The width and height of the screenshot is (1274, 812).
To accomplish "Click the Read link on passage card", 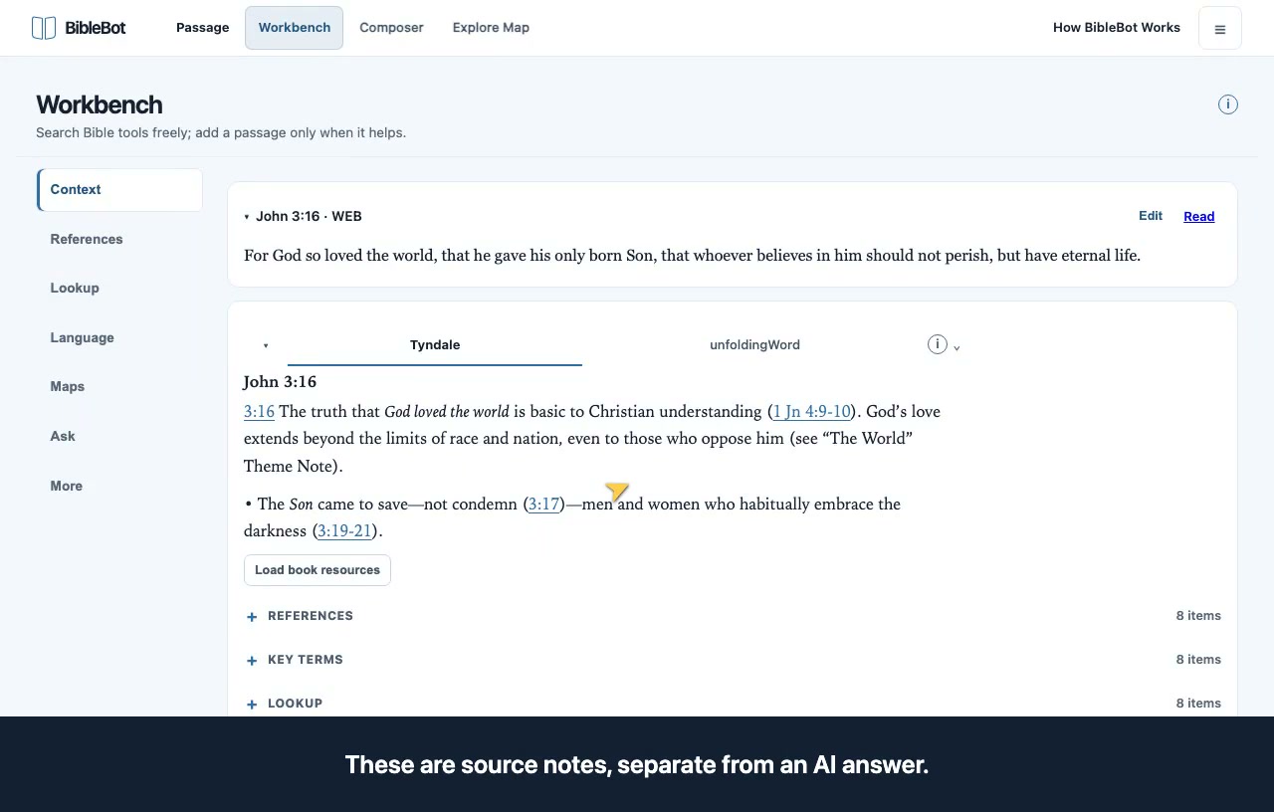I will (x=1198, y=216).
